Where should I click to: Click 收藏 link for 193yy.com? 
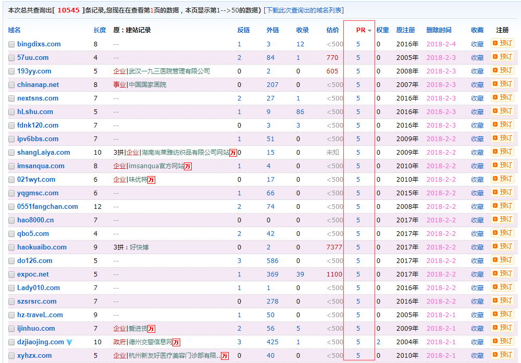click(477, 71)
